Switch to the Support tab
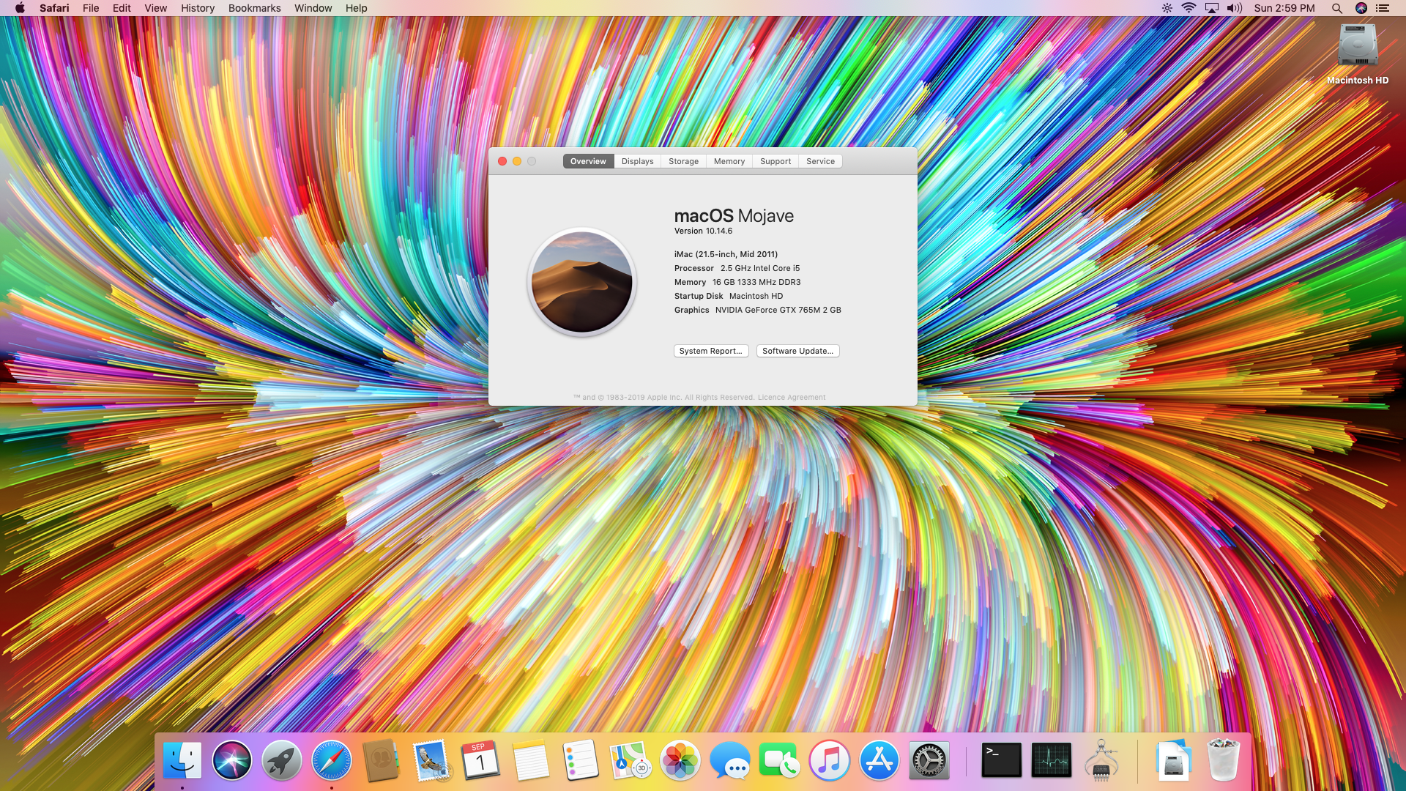1406x791 pixels. coord(775,161)
